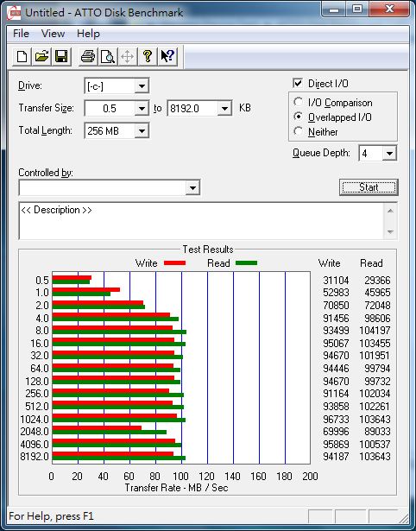Screen dimensions: 416x531
Task: Click the Read value 72048
Action: tap(377, 305)
